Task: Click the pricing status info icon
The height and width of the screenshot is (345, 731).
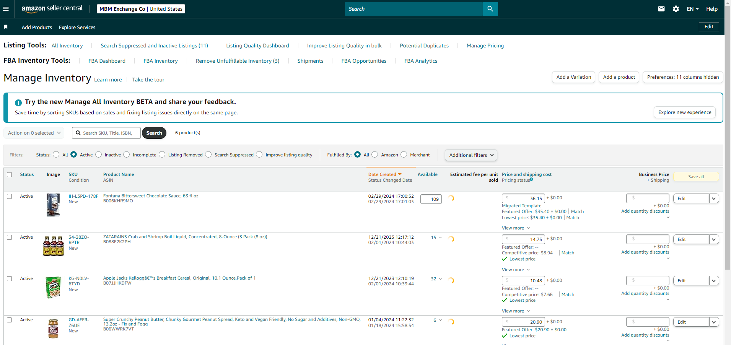Action: tap(531, 179)
